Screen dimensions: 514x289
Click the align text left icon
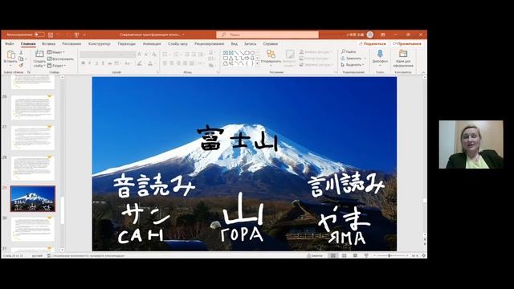165,63
